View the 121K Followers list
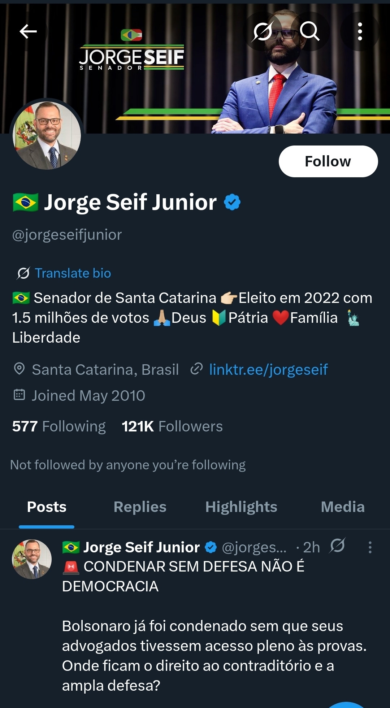Image resolution: width=390 pixels, height=708 pixels. [172, 426]
